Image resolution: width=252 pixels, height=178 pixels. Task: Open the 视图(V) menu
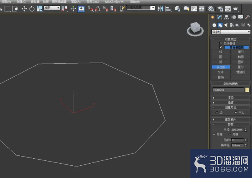pos(6,2)
